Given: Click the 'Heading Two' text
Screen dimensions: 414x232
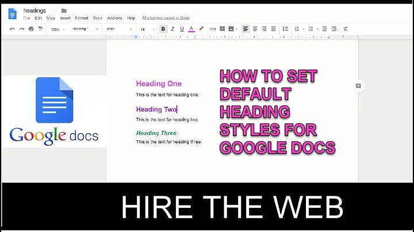Looking at the screenshot, I should pyautogui.click(x=156, y=109).
